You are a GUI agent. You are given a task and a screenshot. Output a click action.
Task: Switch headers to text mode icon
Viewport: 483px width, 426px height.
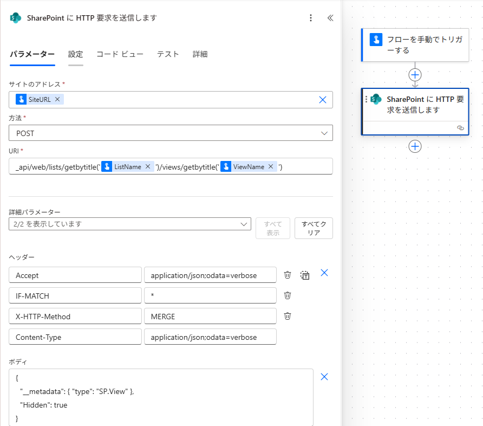305,275
